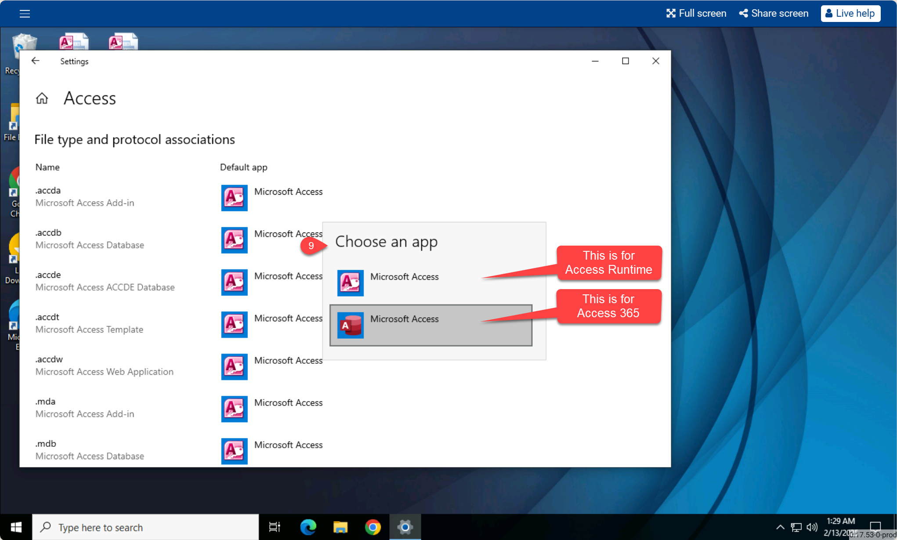The width and height of the screenshot is (897, 540).
Task: Click the Access icon for .mdb
Action: 234,451
